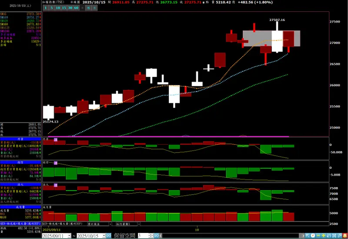The height and width of the screenshot is (239, 348).
Task: Click the SMA5 value row
Action: [x=20, y=14]
